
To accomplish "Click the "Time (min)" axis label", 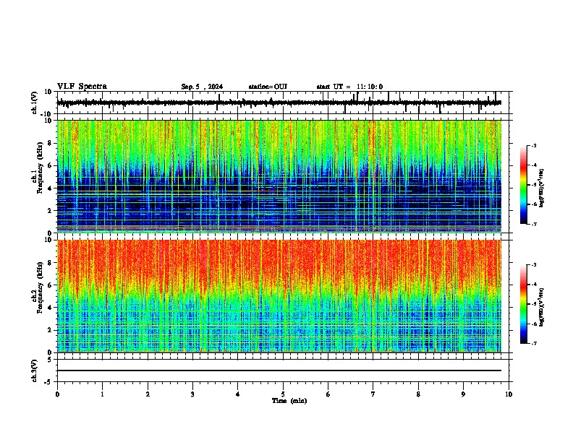I will (x=289, y=401).
